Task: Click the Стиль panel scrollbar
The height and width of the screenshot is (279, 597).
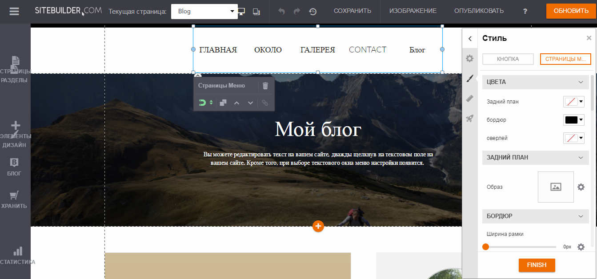Action: [x=593, y=93]
